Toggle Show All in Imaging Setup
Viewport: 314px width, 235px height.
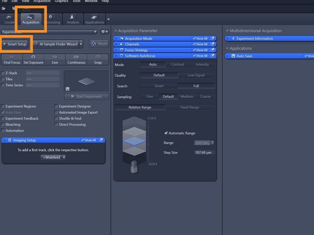coord(88,140)
